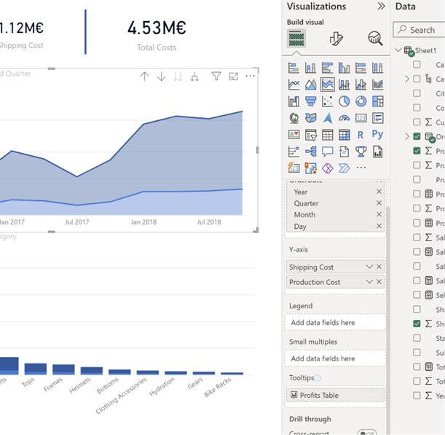Choose the filled map visual
The width and height of the screenshot is (445, 435).
click(310, 118)
